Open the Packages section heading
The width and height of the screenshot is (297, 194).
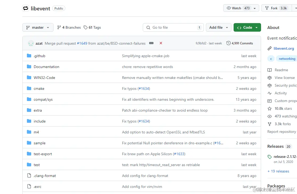pos(276,186)
